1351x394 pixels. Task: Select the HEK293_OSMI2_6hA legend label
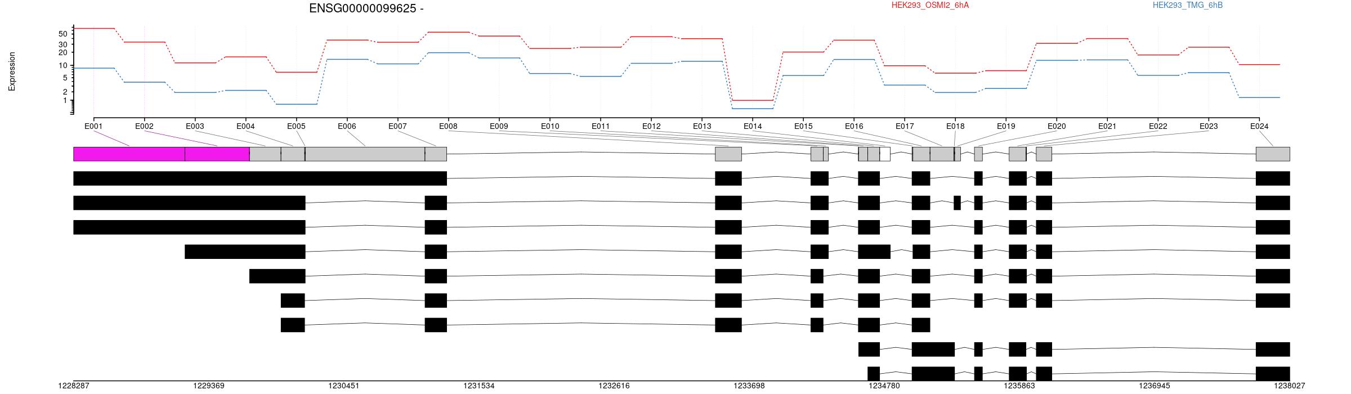pyautogui.click(x=930, y=5)
